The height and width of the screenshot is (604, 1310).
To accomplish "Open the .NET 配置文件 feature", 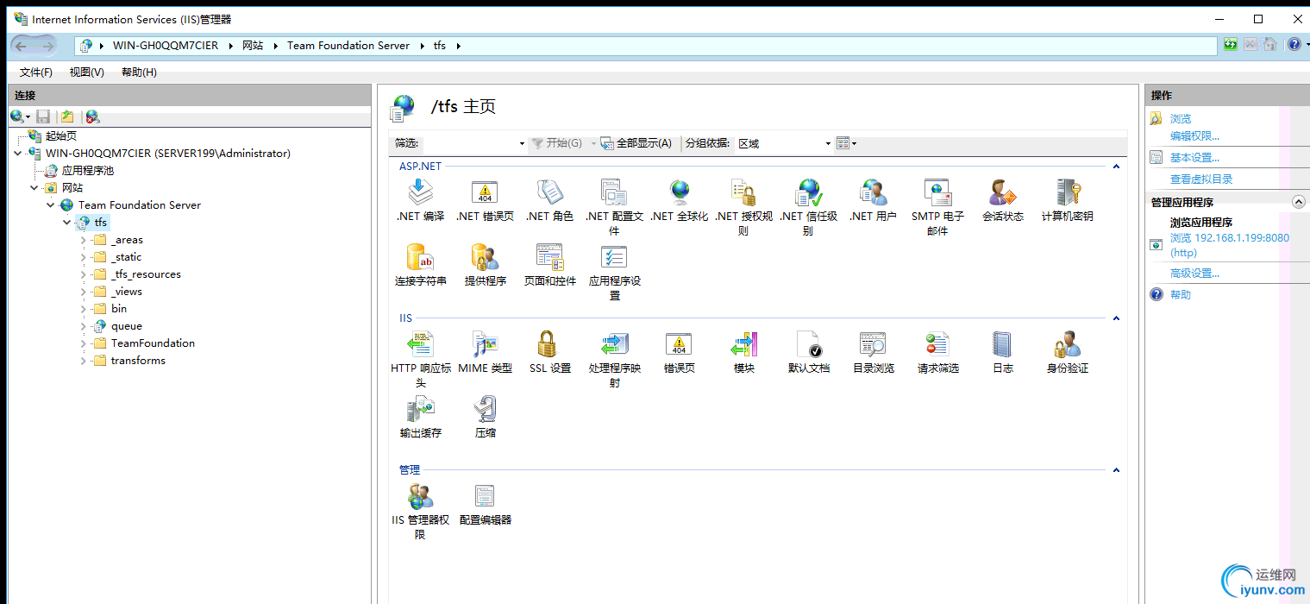I will click(614, 207).
